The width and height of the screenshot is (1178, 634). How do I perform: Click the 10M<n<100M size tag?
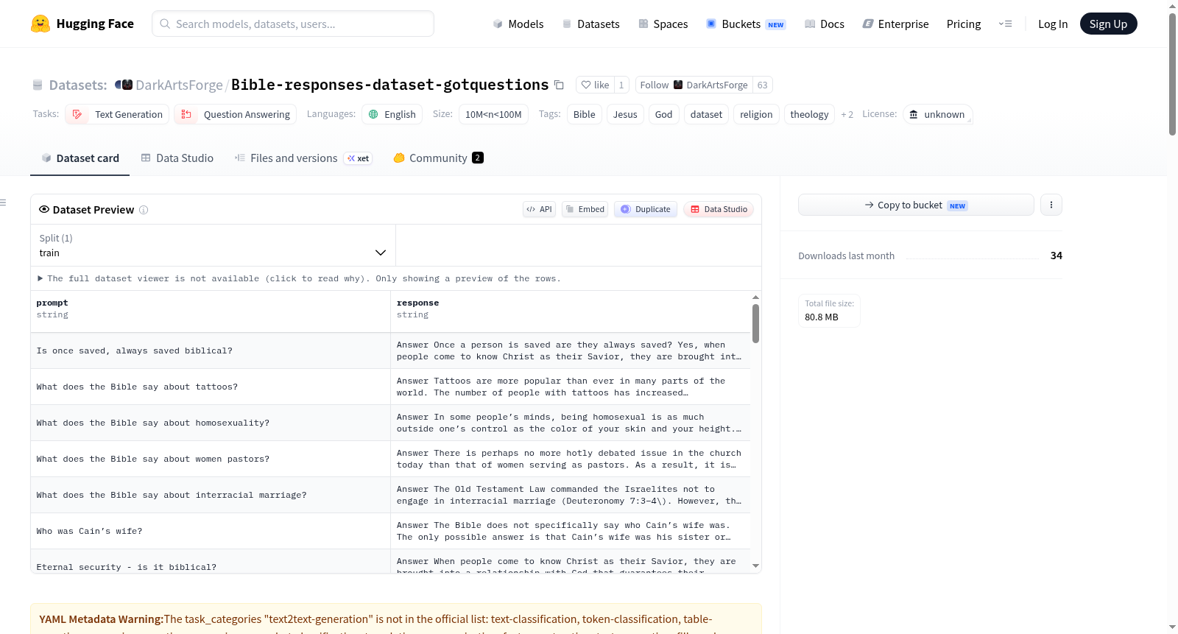(x=493, y=114)
